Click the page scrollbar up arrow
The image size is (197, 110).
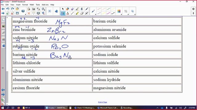point(7,18)
